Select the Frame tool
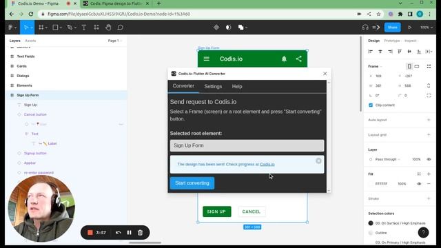Viewport: 441px width, 248px height. (x=41, y=28)
